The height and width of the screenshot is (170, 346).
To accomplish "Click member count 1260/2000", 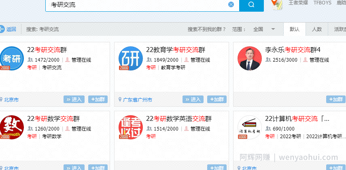I will (x=47, y=129).
